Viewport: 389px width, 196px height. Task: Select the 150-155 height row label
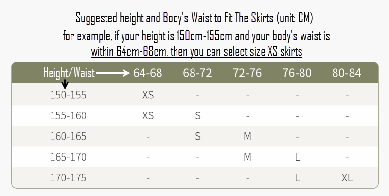[68, 95]
